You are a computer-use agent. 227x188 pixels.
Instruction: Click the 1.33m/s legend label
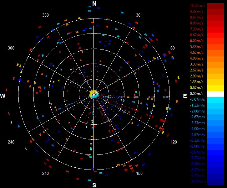(197, 82)
